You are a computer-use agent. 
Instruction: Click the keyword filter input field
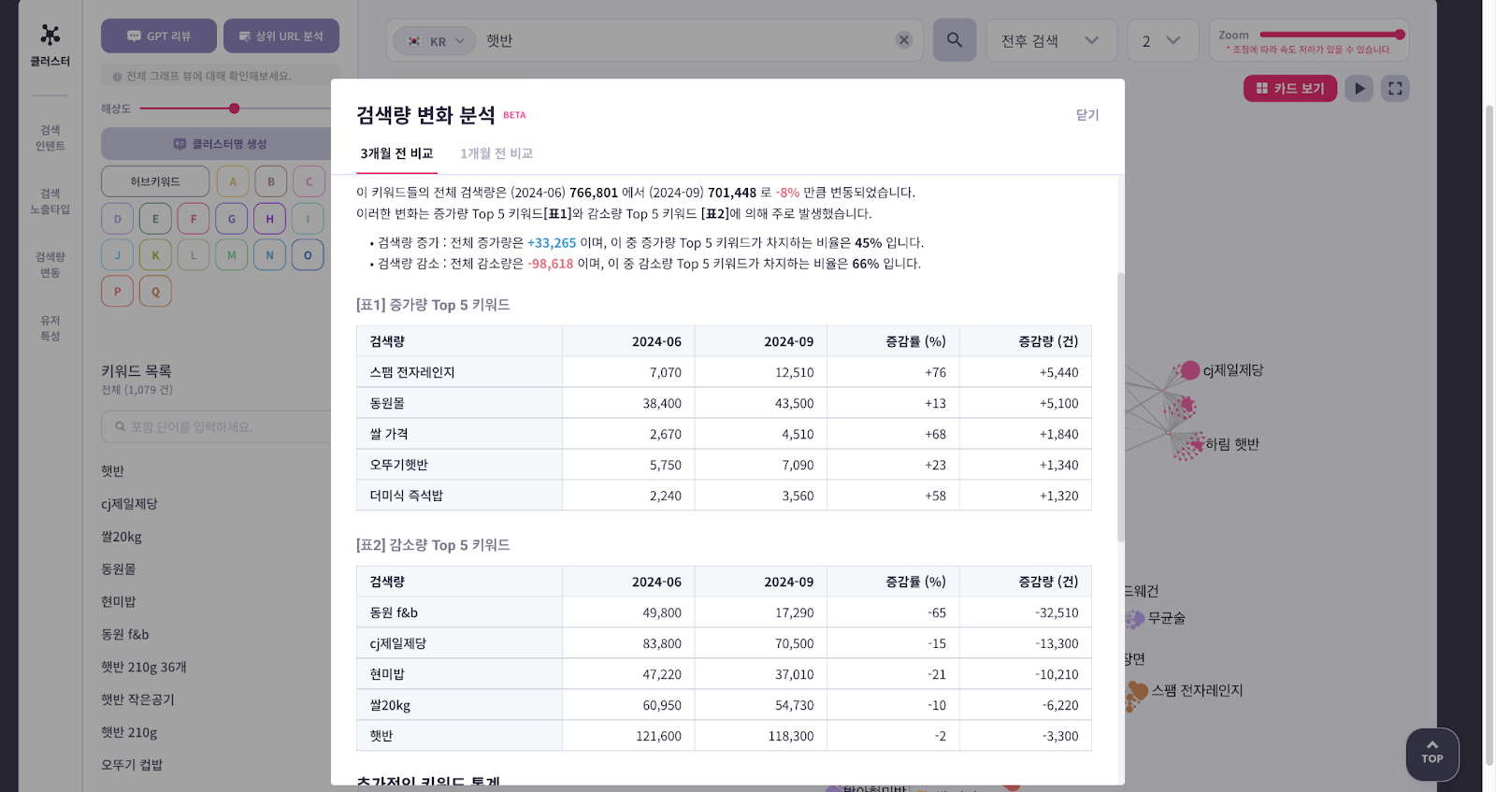click(x=216, y=426)
